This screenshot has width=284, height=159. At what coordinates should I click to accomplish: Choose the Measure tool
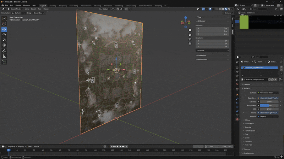coord(4,56)
